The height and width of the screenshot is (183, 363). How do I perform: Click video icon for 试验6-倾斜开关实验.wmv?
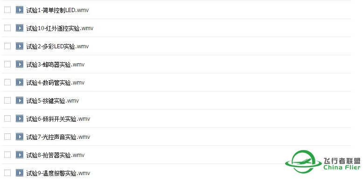point(20,118)
